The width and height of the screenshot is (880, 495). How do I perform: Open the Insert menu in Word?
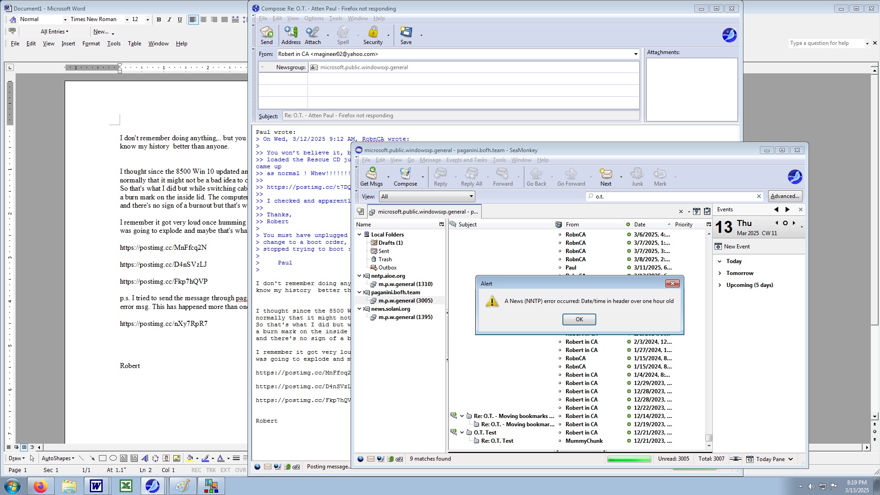(68, 44)
